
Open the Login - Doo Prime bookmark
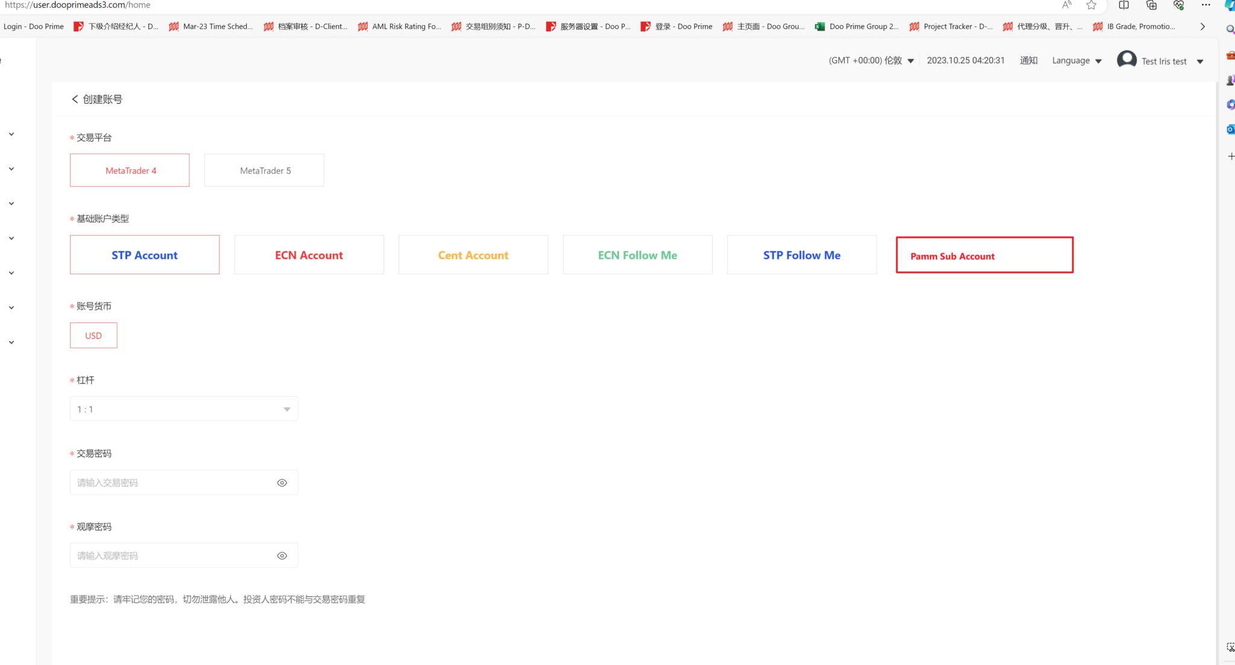click(33, 26)
